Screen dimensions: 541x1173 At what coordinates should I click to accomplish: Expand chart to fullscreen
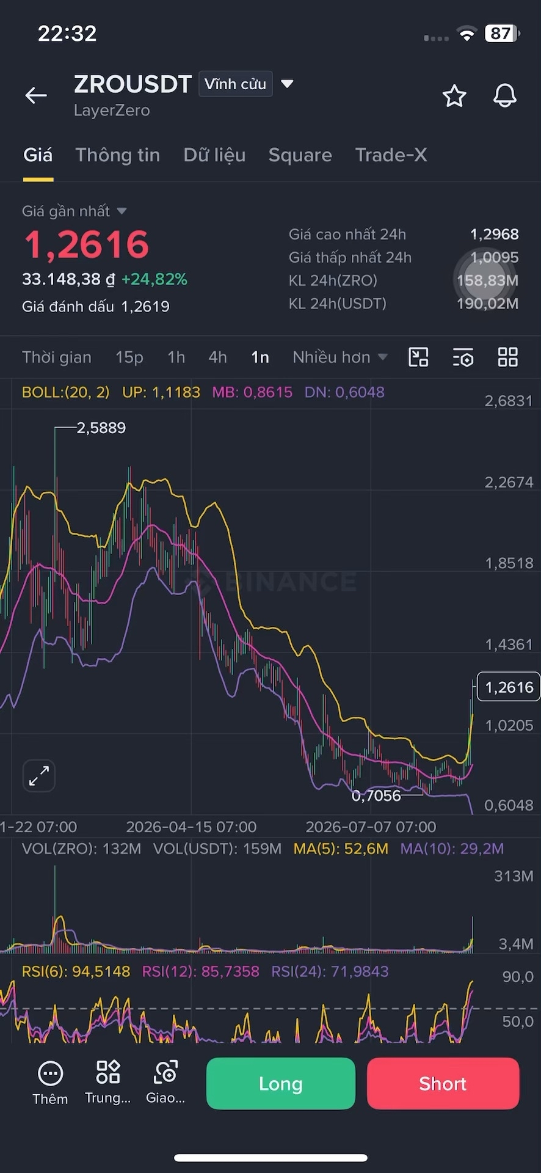click(x=39, y=776)
